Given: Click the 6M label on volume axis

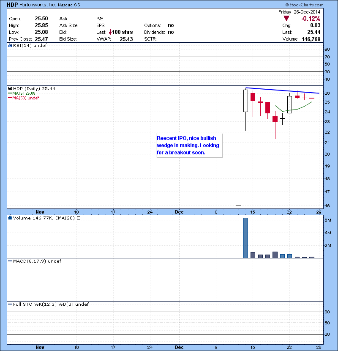Looking at the screenshot, I should pyautogui.click(x=328, y=220).
